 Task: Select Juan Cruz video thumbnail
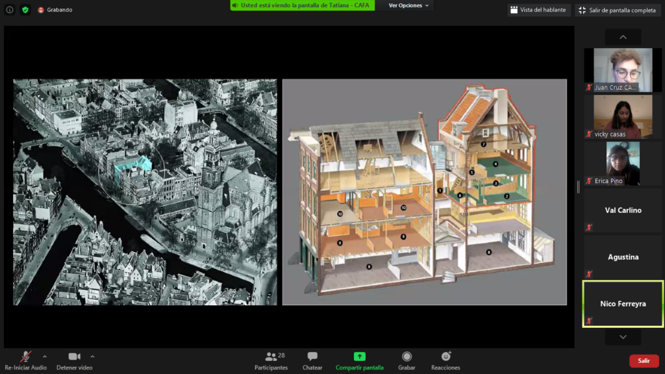click(623, 70)
